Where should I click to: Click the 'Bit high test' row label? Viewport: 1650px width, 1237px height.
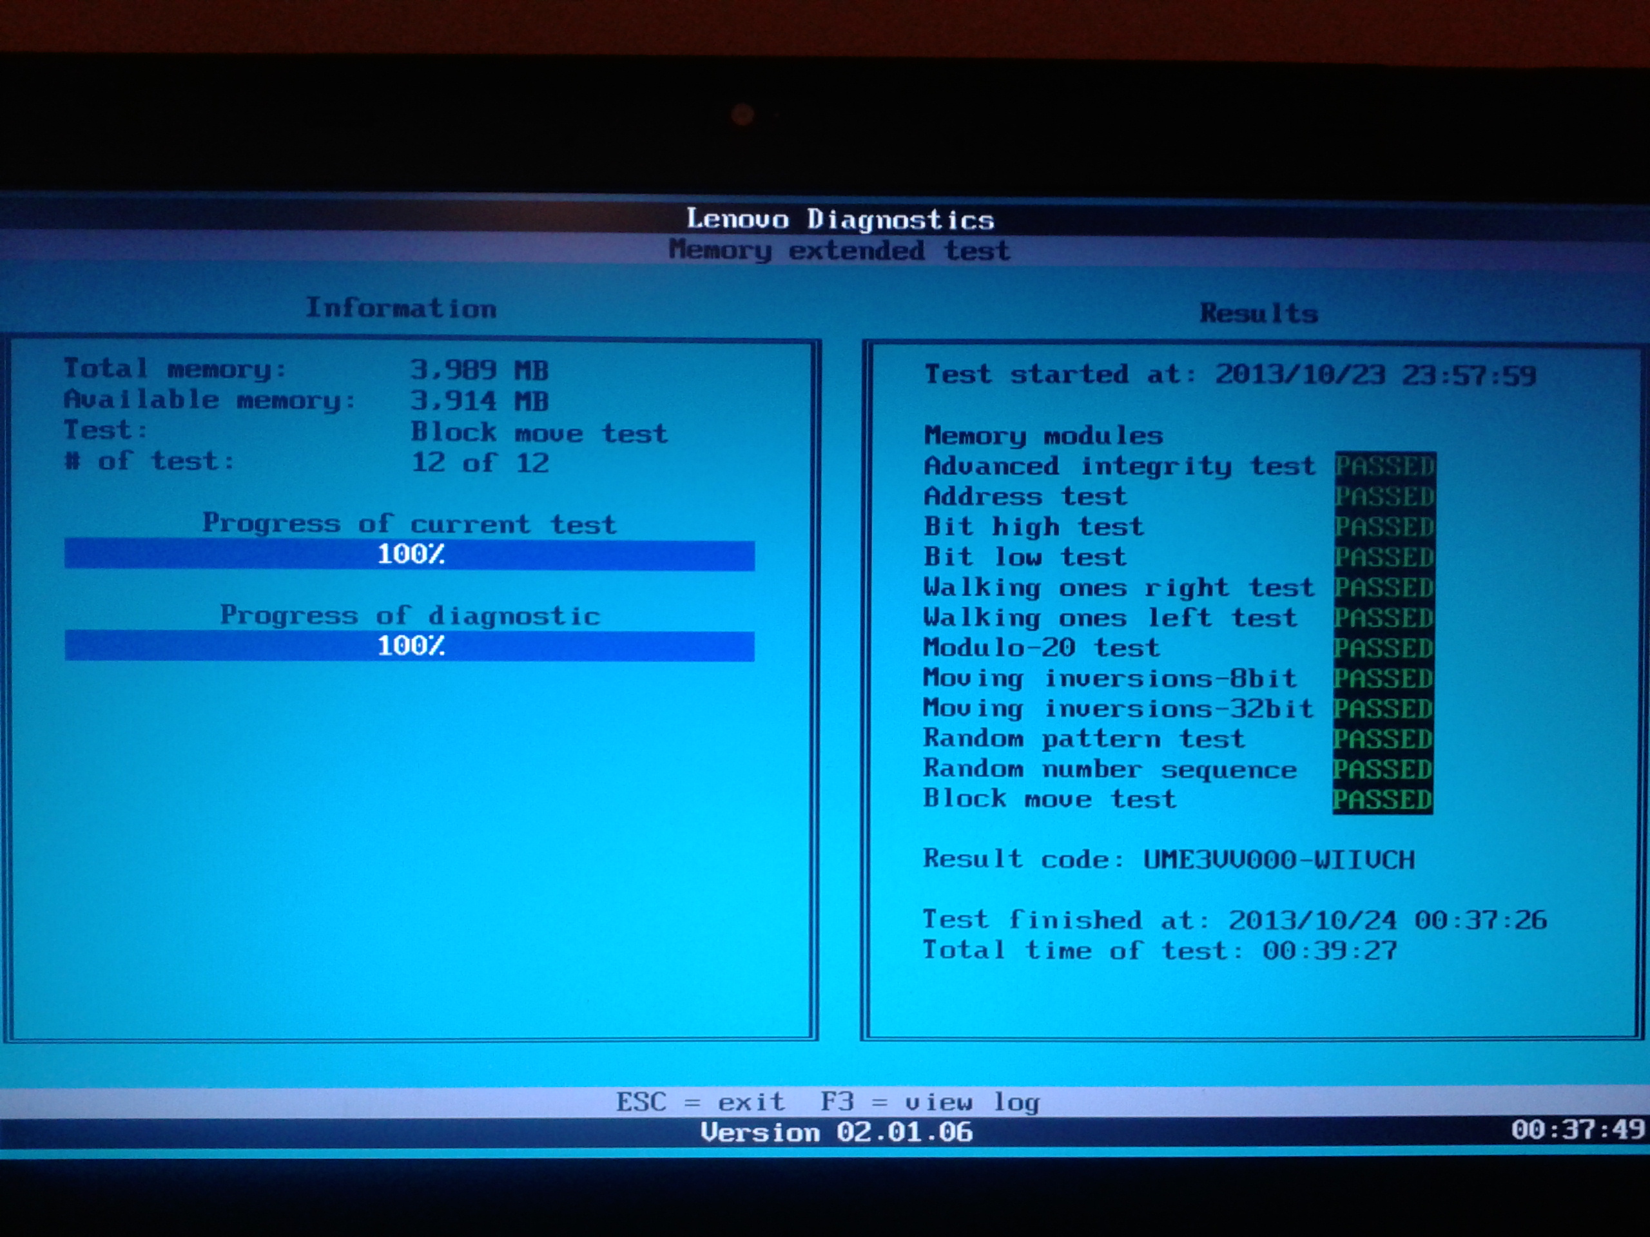click(x=1034, y=527)
